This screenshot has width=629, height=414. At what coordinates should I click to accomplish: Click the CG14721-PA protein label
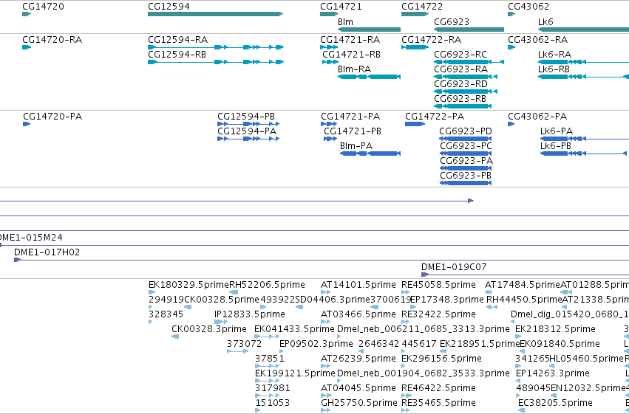350,117
